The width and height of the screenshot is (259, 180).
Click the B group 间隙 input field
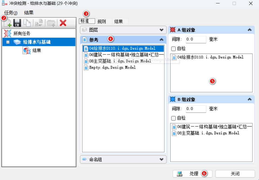[196, 109]
